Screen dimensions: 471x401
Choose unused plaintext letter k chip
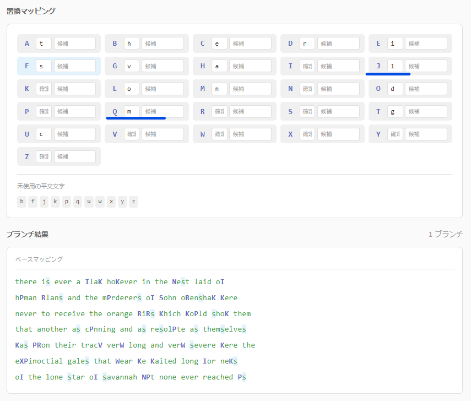point(55,202)
